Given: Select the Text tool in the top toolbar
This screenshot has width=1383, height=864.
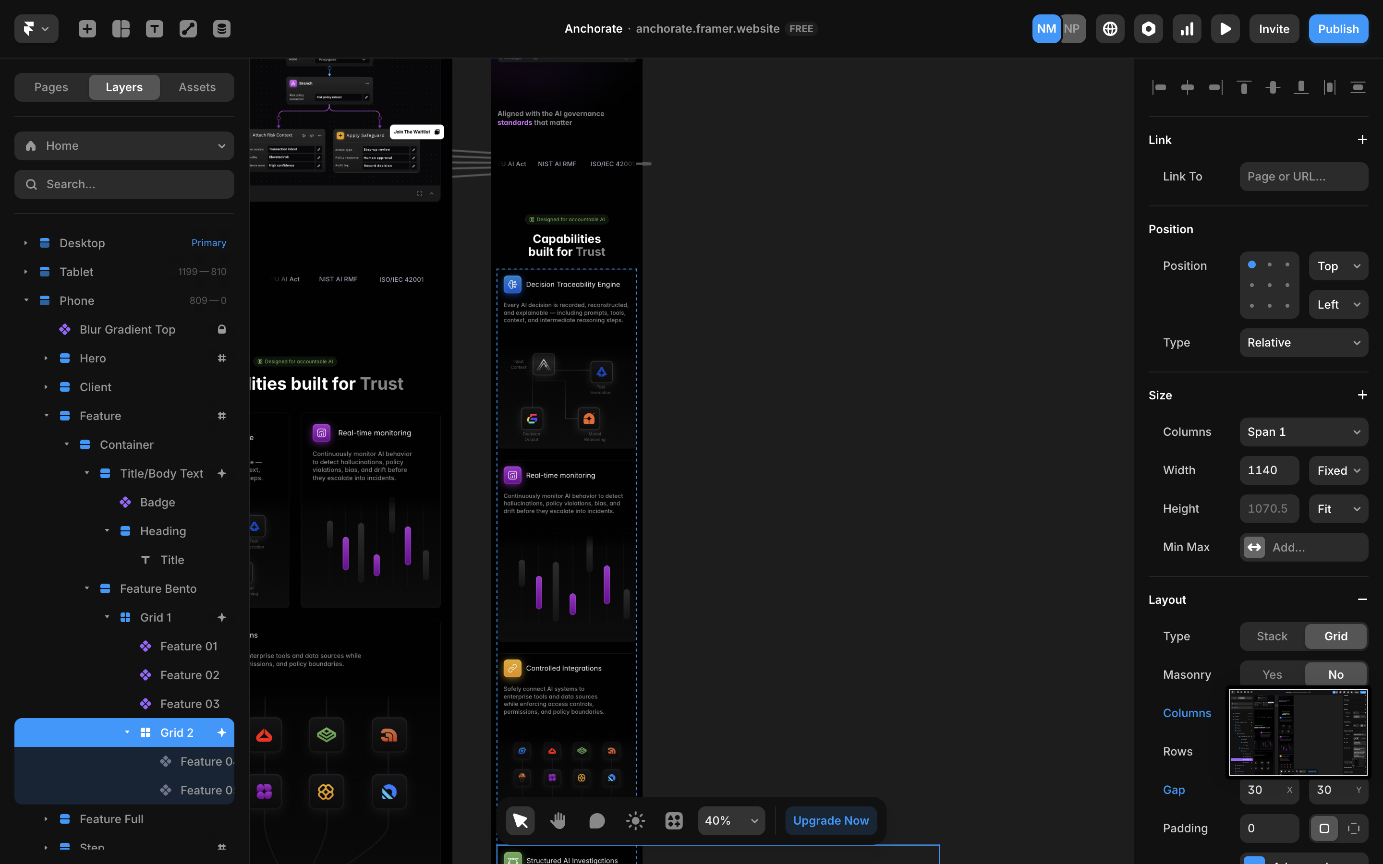Looking at the screenshot, I should pyautogui.click(x=154, y=29).
